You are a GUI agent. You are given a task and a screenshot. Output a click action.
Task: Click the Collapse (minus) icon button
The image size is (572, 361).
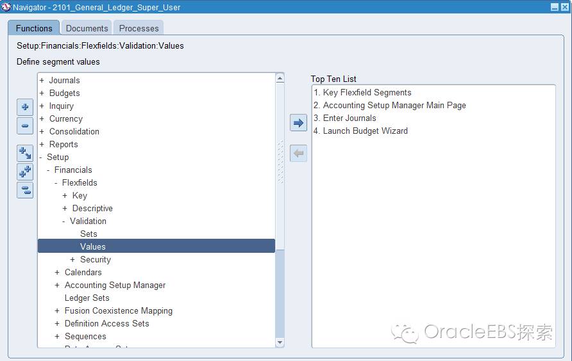coord(25,125)
